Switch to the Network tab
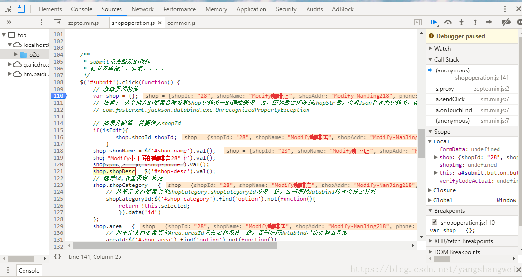The height and width of the screenshot is (279, 522). (142, 9)
